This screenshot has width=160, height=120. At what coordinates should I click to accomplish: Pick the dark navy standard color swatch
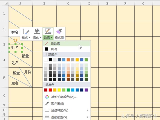point(82,90)
